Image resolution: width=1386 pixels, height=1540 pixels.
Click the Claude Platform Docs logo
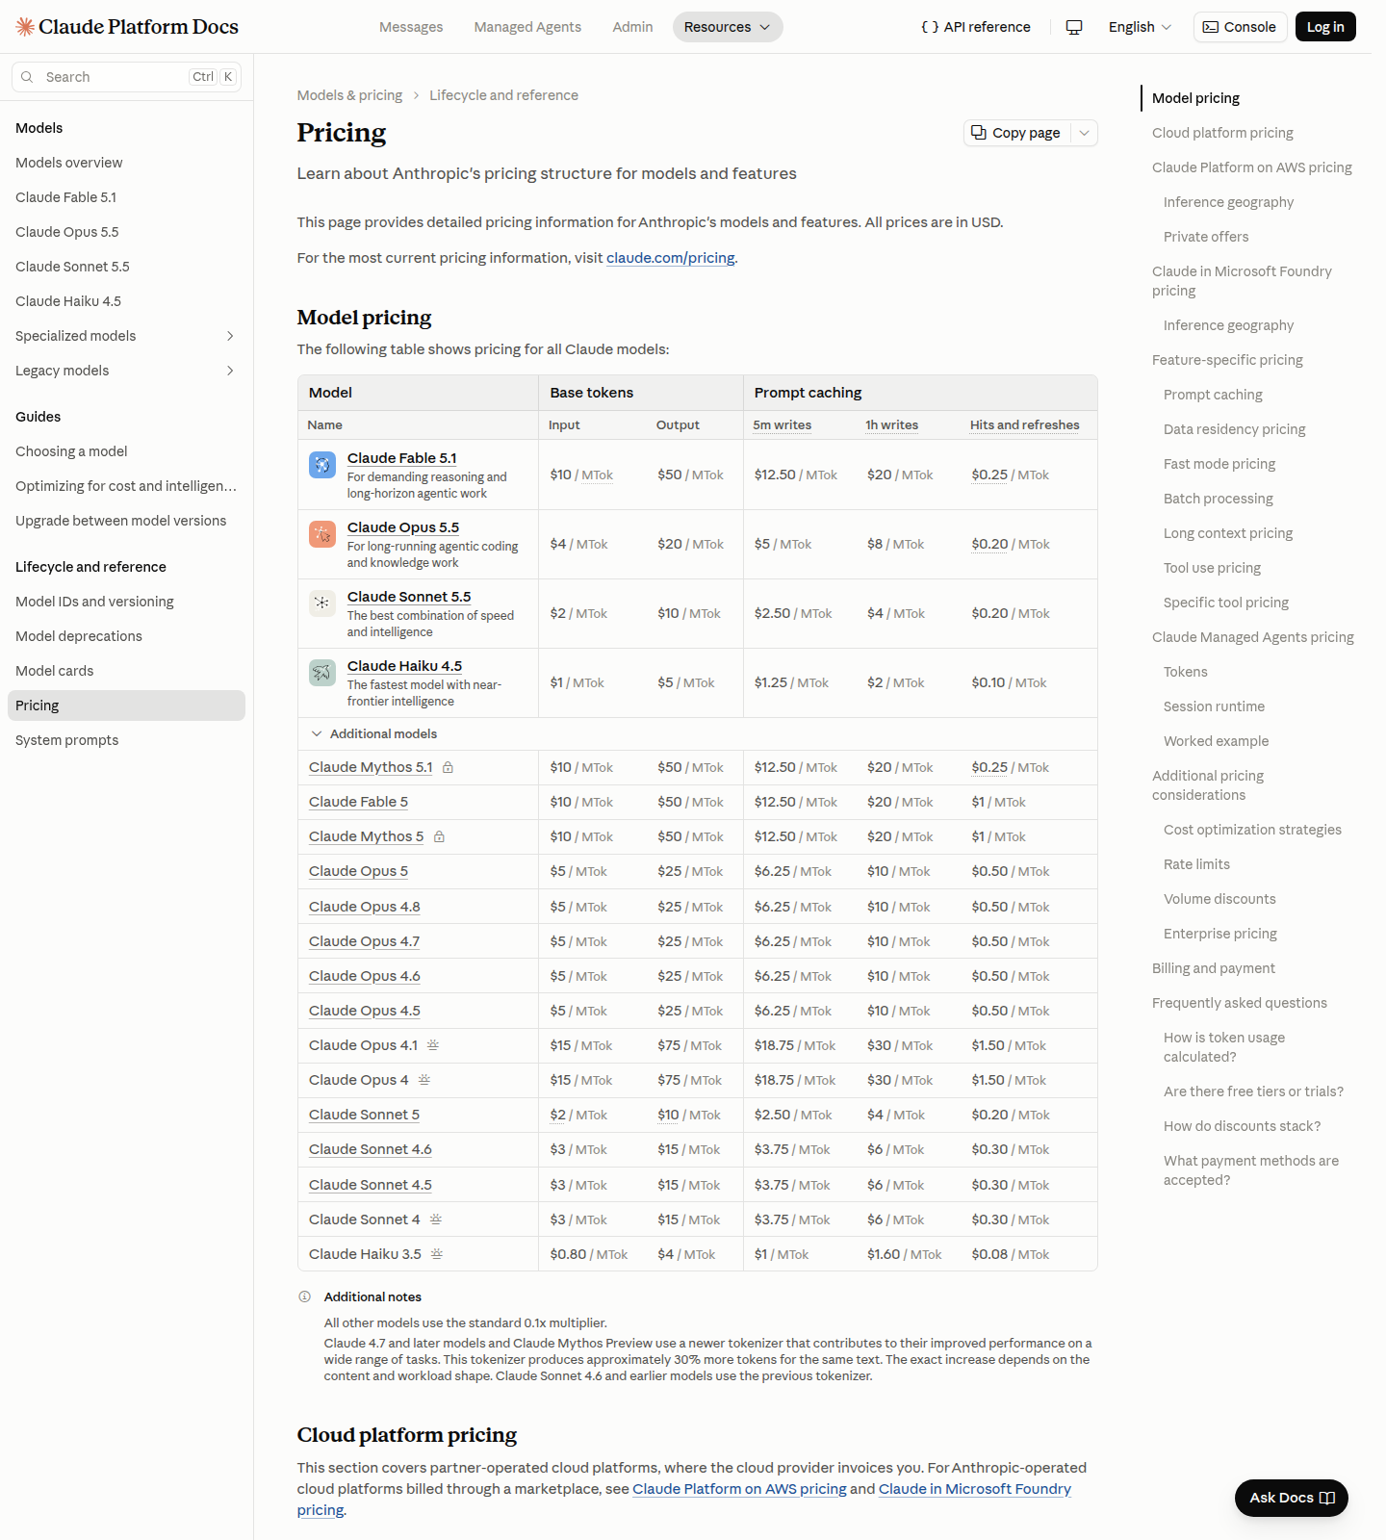(x=127, y=27)
